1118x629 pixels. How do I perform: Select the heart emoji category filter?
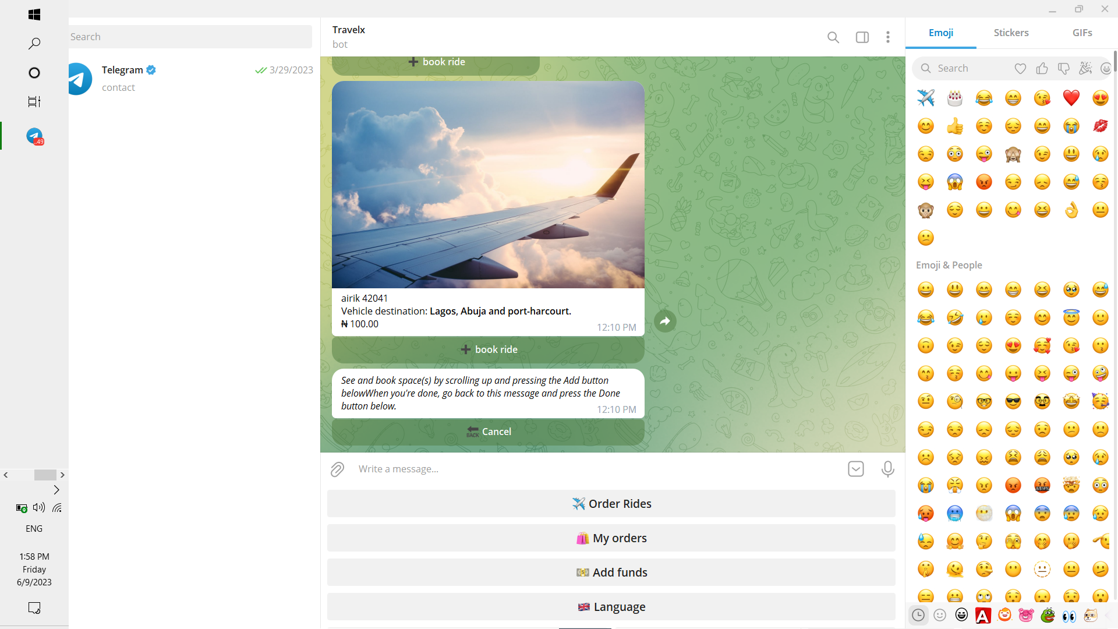(x=1020, y=69)
